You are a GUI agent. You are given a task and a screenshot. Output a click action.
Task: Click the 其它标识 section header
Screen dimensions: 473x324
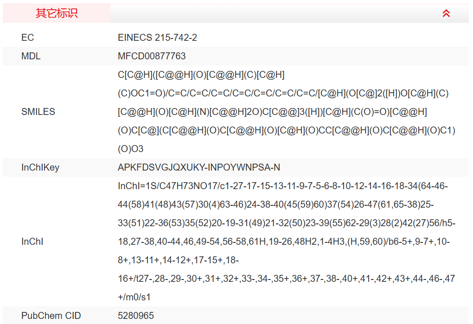(57, 13)
